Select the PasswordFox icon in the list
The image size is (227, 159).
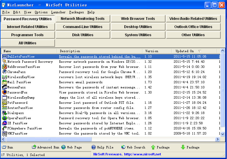click(x=5, y=92)
